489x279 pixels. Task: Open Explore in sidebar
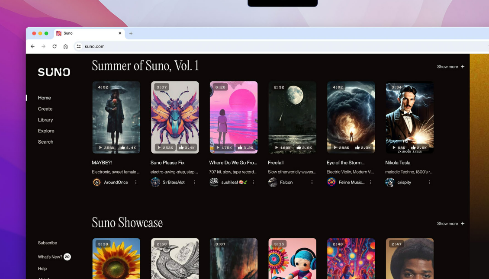point(46,131)
